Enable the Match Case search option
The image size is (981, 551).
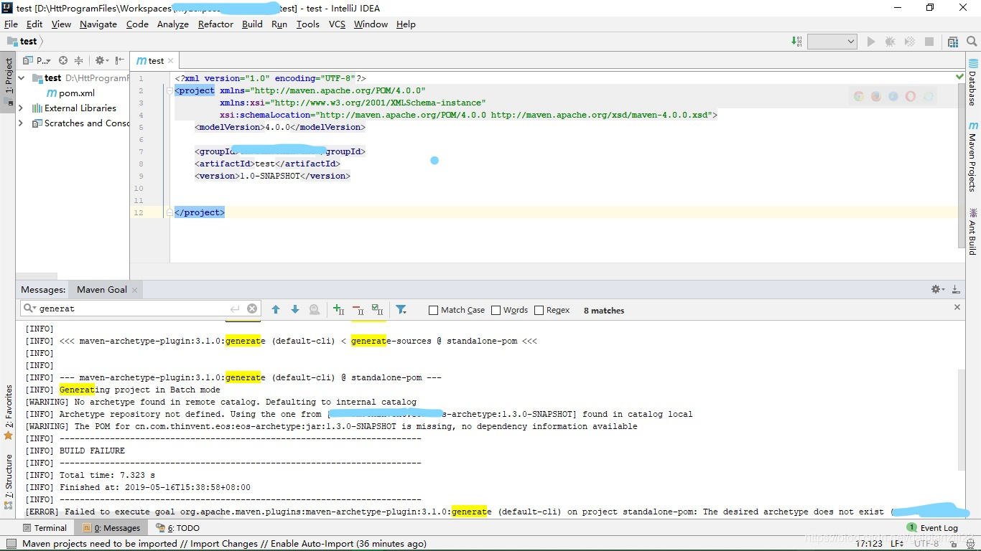pos(433,310)
